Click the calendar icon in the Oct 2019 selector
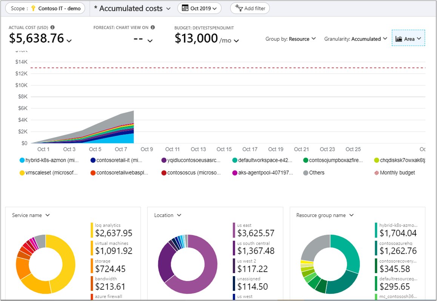 point(184,8)
